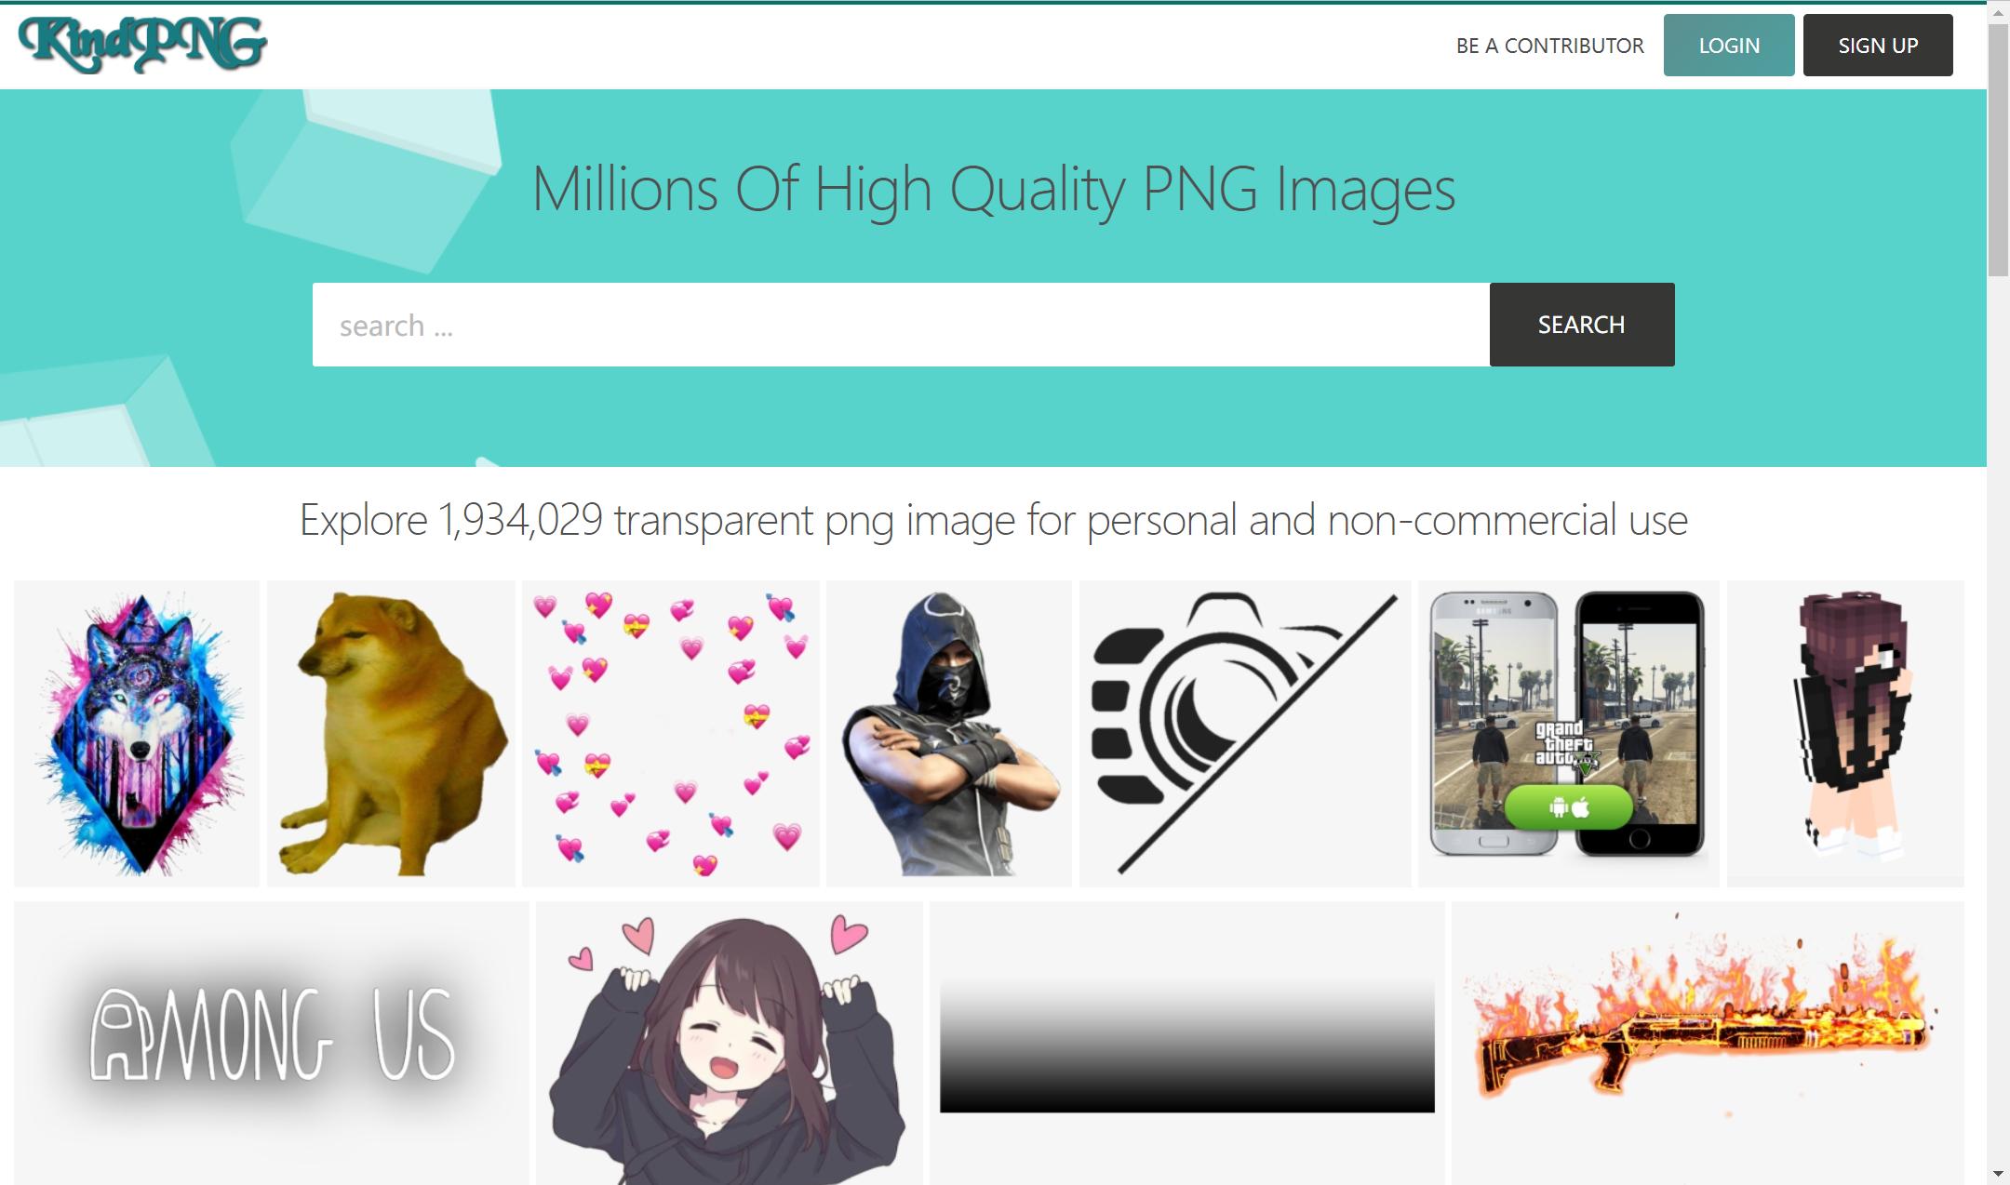
Task: Select the anime girl in hoodie thumbnail
Action: click(730, 1043)
